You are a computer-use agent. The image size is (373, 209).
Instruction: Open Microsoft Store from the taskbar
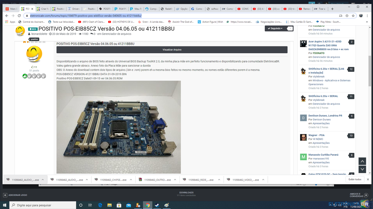coord(119,205)
